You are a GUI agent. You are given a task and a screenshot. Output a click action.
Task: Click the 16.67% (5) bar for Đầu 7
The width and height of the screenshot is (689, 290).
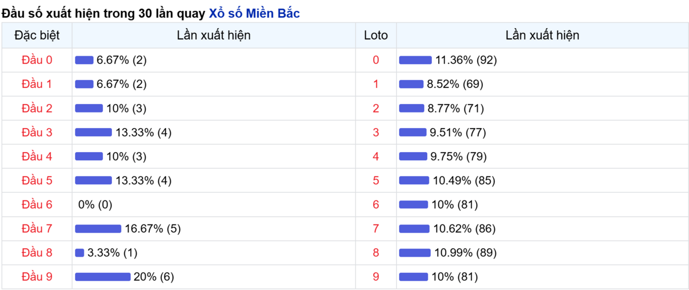tap(98, 229)
